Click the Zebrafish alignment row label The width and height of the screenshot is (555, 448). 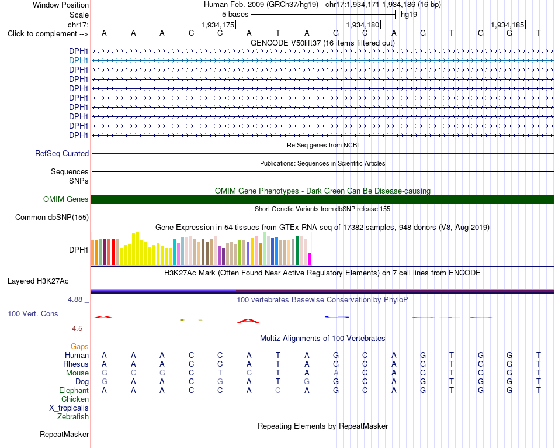[73, 417]
